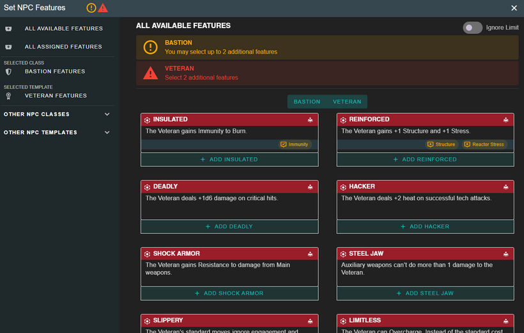Select Bastion Features in sidebar
This screenshot has height=333, width=524.
click(55, 72)
